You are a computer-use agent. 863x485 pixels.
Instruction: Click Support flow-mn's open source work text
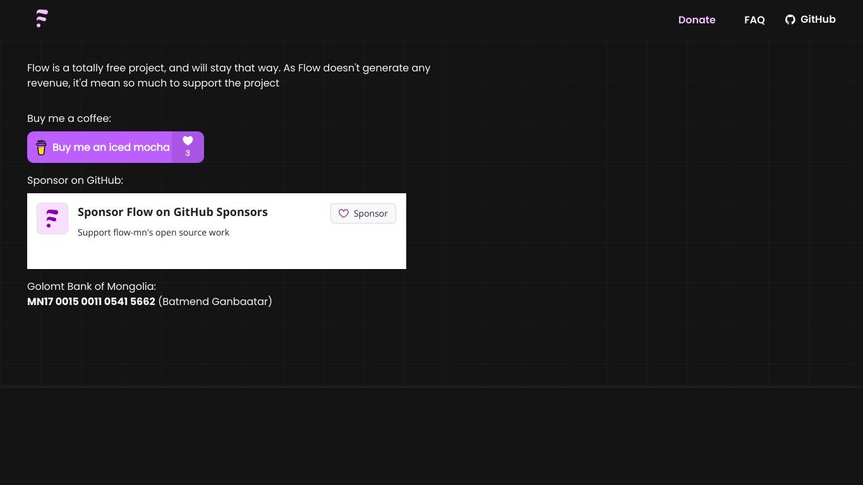tap(154, 232)
